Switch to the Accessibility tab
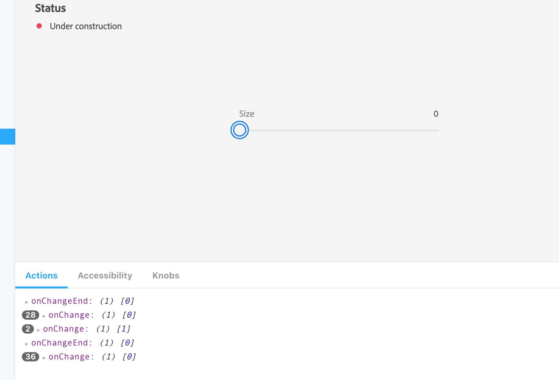The image size is (559, 380). pyautogui.click(x=105, y=276)
